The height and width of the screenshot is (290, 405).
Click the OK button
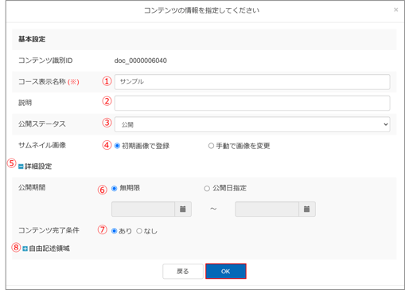[x=226, y=271]
